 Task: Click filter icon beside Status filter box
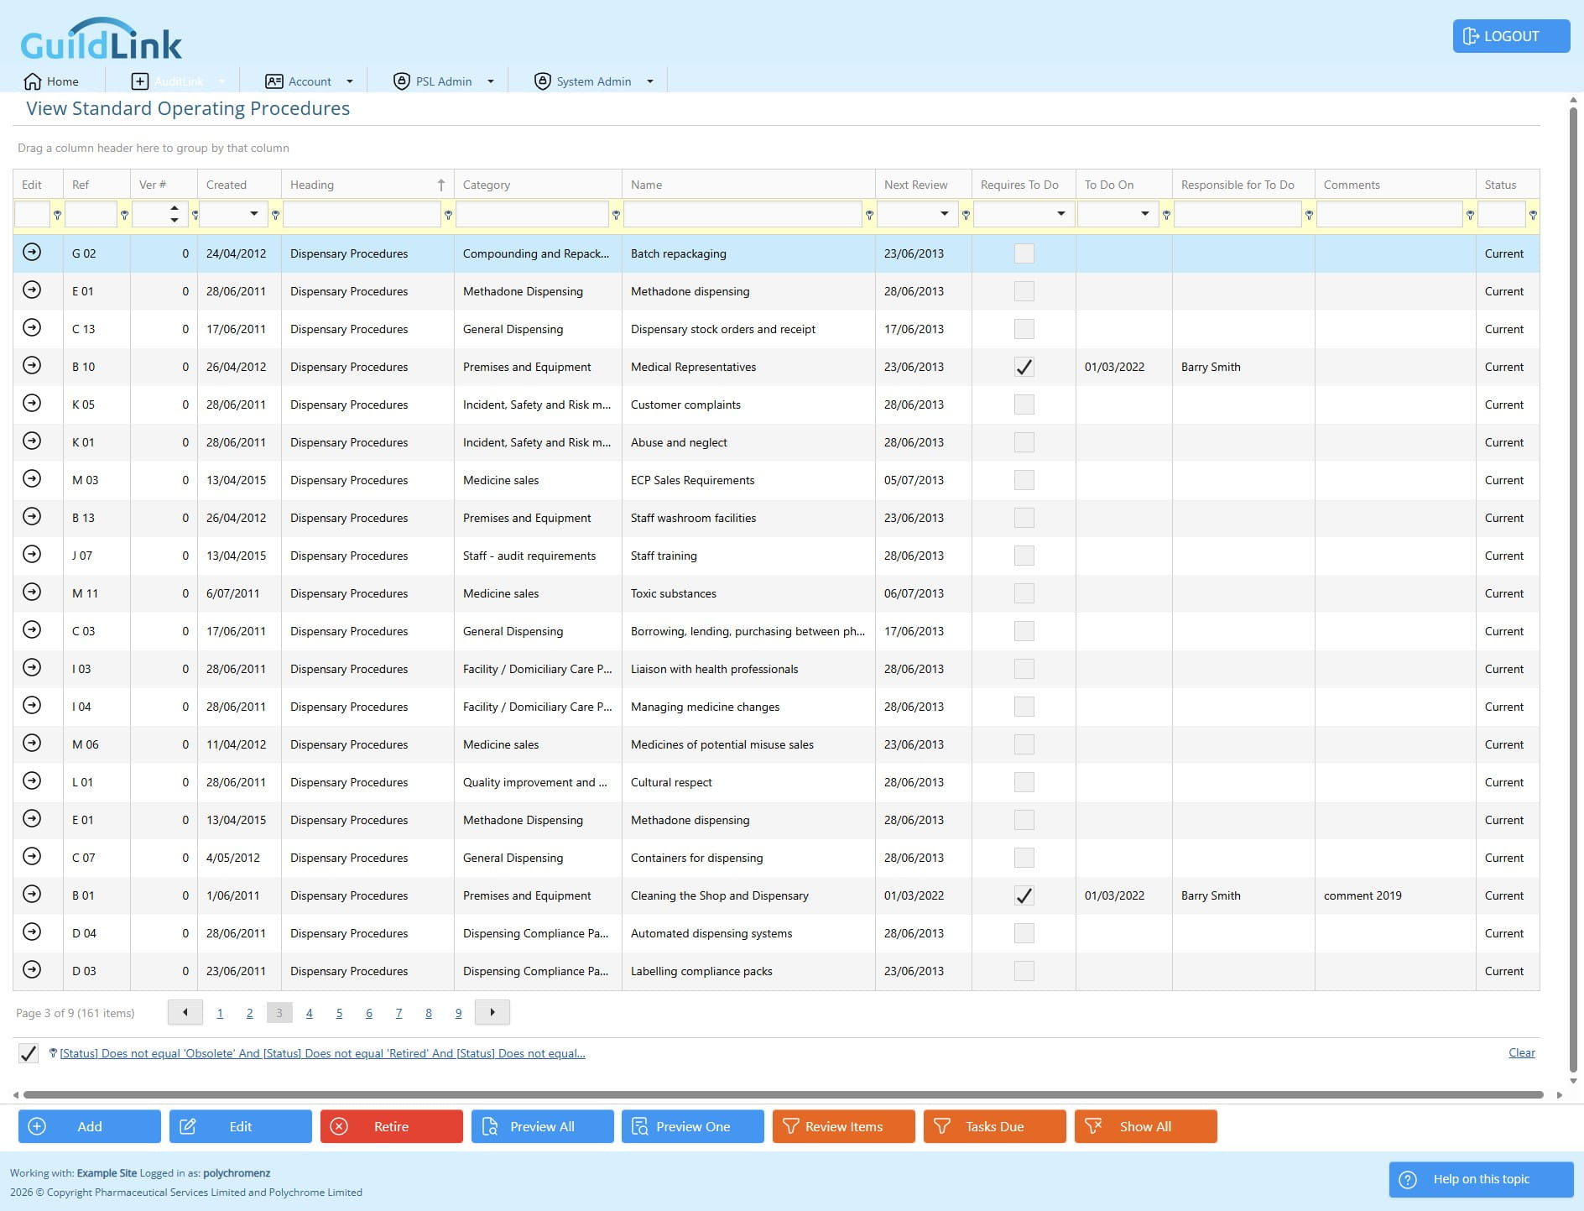tap(1533, 215)
